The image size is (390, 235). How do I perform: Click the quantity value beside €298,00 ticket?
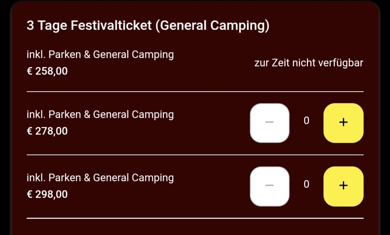tap(307, 184)
